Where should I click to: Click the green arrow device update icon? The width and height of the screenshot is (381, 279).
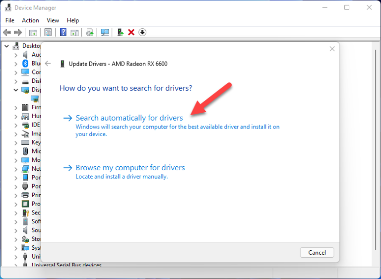coord(120,32)
